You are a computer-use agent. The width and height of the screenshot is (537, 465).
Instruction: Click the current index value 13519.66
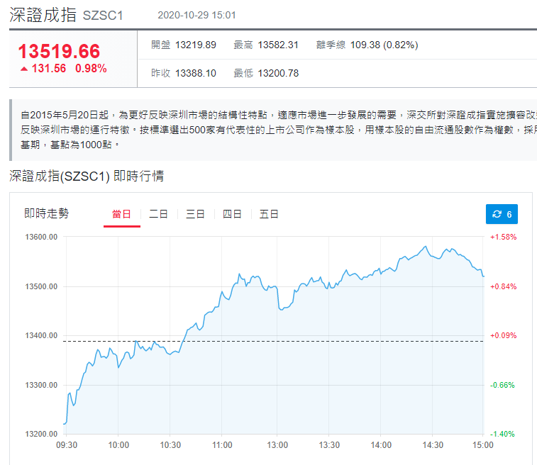59,51
